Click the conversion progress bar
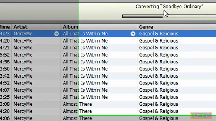 169,16
